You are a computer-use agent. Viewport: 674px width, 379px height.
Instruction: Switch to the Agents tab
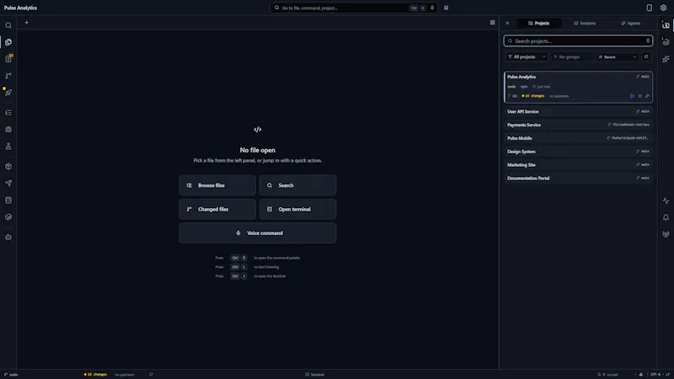click(630, 24)
